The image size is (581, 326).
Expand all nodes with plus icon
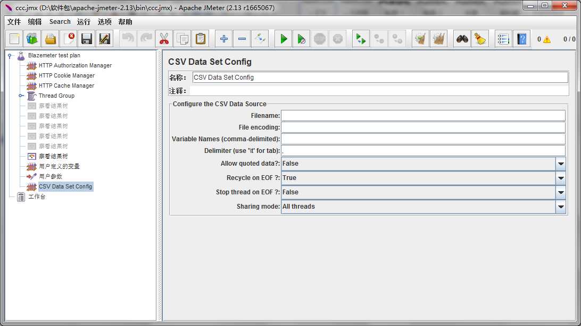click(224, 39)
